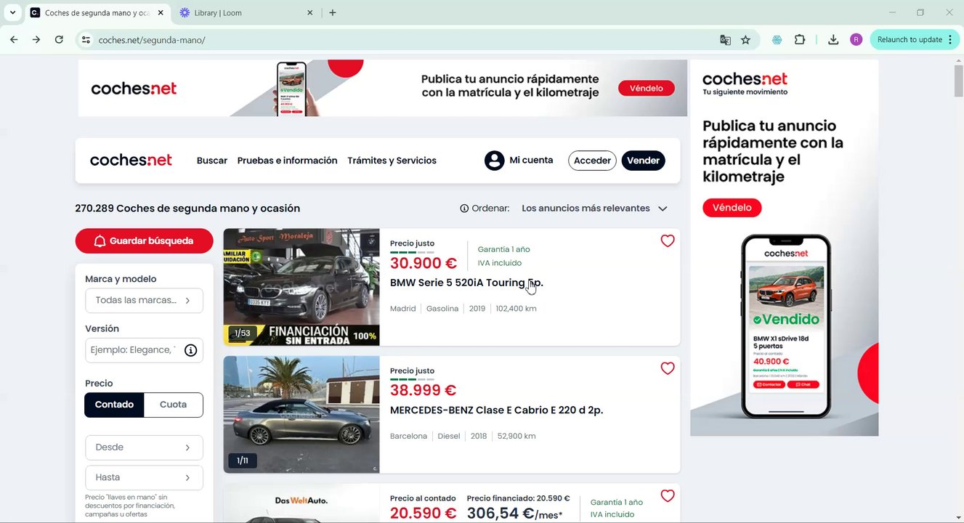964x523 pixels.
Task: Click the version info icon
Action: tap(190, 350)
